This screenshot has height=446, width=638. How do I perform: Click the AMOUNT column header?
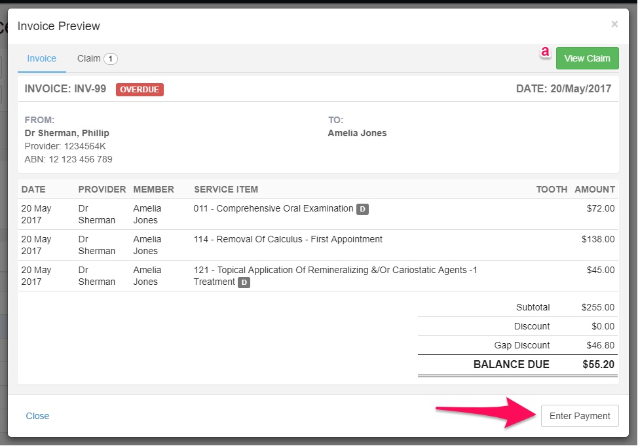pos(595,190)
